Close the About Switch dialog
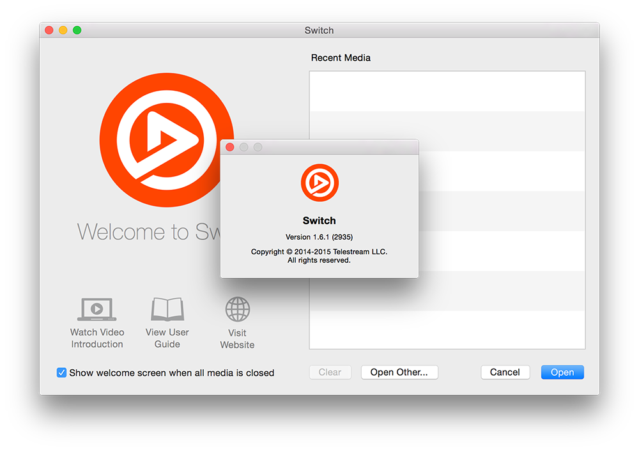 point(230,147)
